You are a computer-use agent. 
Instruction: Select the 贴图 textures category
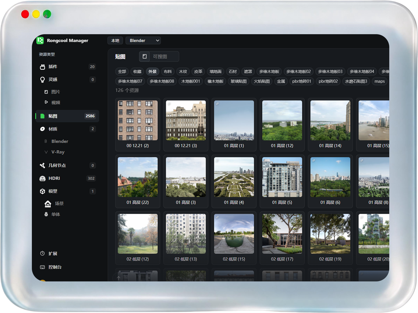[x=67, y=116]
